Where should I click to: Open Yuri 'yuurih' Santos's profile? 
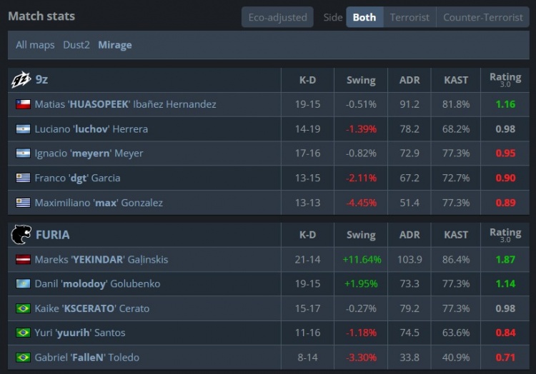[x=80, y=333]
